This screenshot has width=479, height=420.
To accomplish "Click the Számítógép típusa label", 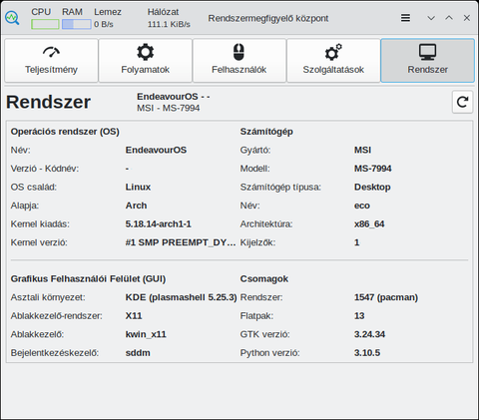I will [x=280, y=188].
